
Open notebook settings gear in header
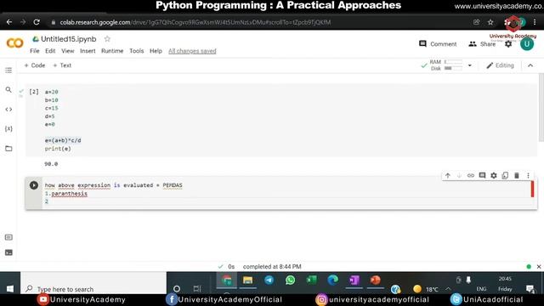point(508,44)
